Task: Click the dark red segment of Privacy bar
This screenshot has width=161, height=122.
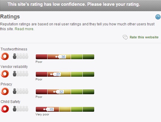Action: 42,92
